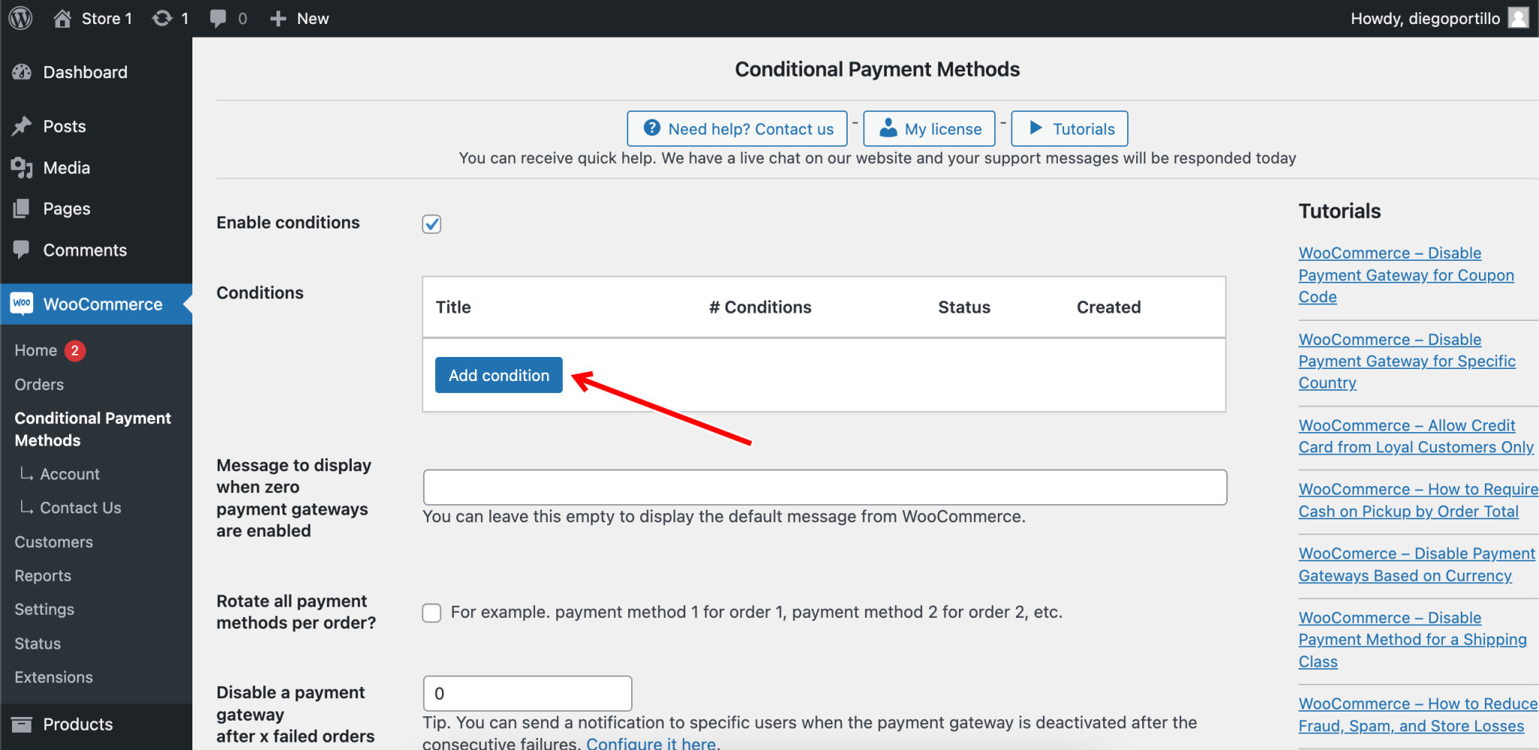Click the diegoportillo avatar icon

[1518, 17]
